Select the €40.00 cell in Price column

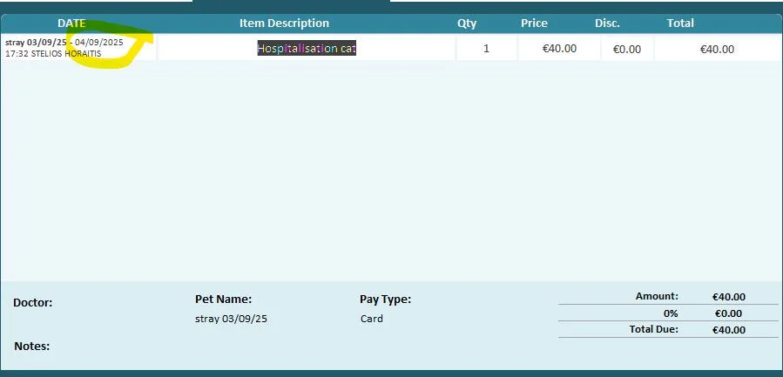[559, 49]
